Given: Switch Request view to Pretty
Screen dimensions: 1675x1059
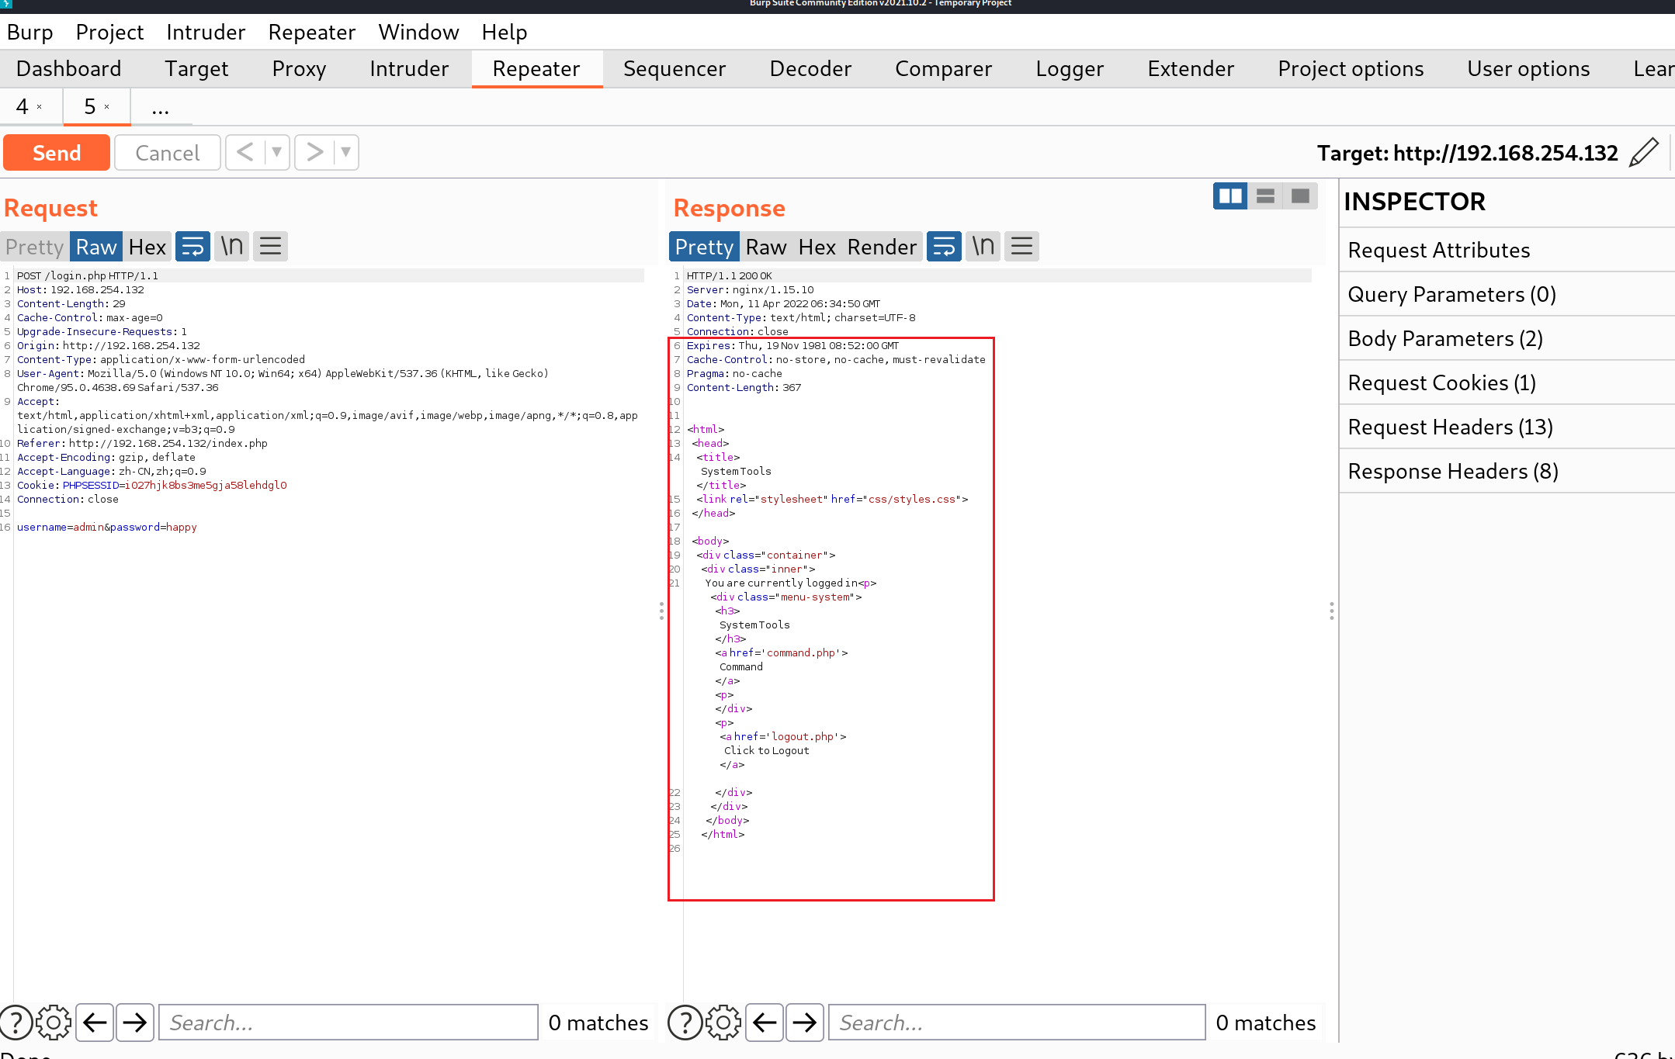Looking at the screenshot, I should (34, 247).
